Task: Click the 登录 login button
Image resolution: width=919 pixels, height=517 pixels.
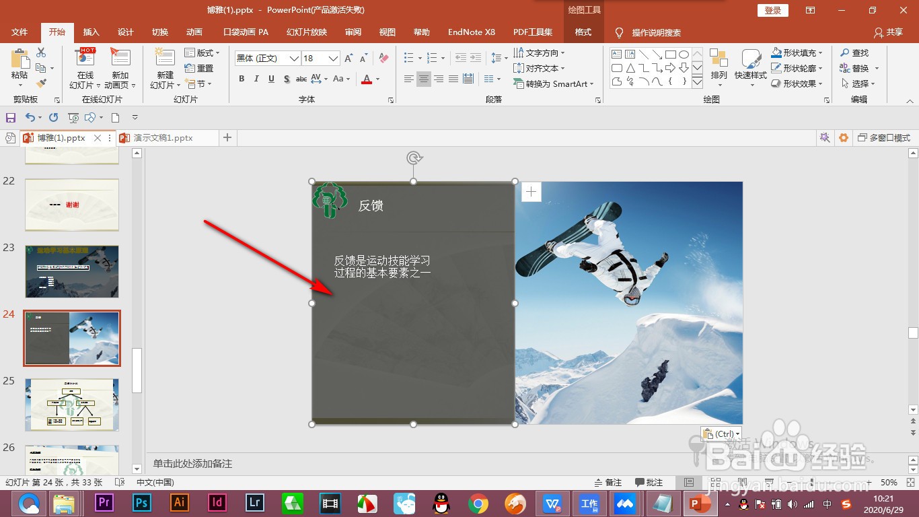Action: click(x=773, y=10)
